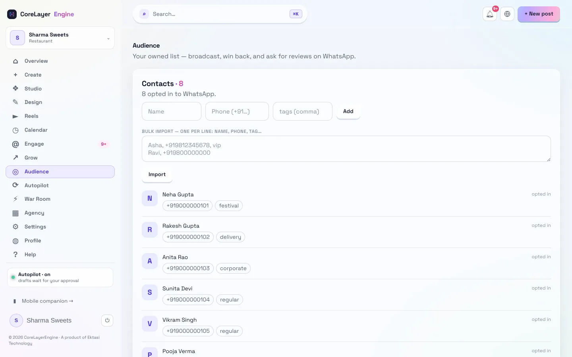This screenshot has height=357, width=572.
Task: Click phone number +919000000102
Action: point(188,237)
